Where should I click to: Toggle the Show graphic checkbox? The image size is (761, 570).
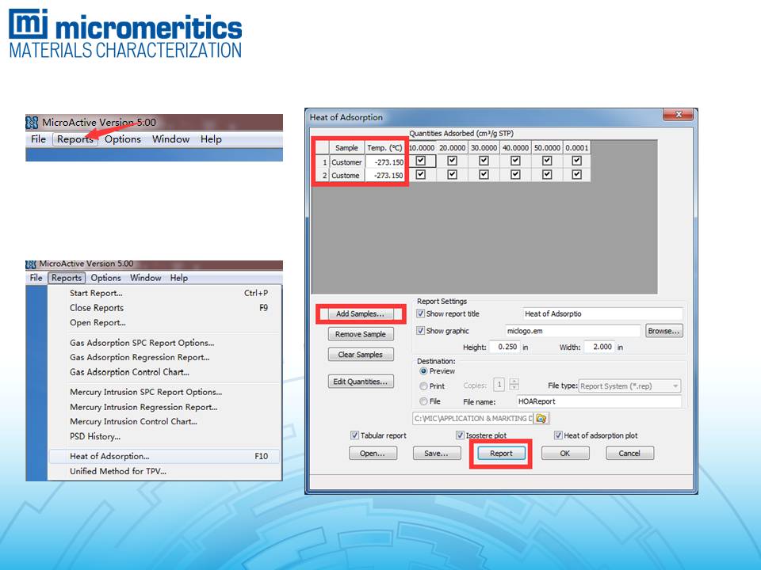tap(421, 331)
